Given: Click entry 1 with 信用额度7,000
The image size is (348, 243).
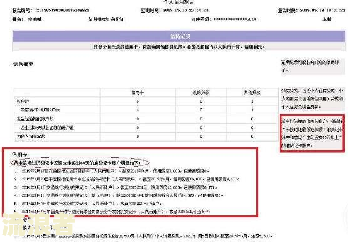Looking at the screenshot, I should coord(115,171).
